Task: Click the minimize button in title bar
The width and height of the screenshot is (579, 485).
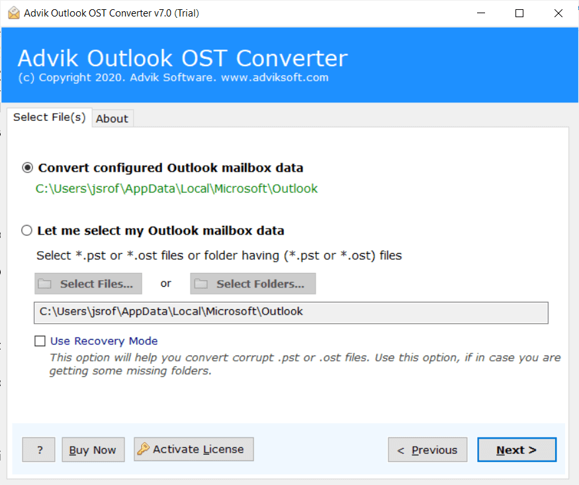Action: click(480, 13)
